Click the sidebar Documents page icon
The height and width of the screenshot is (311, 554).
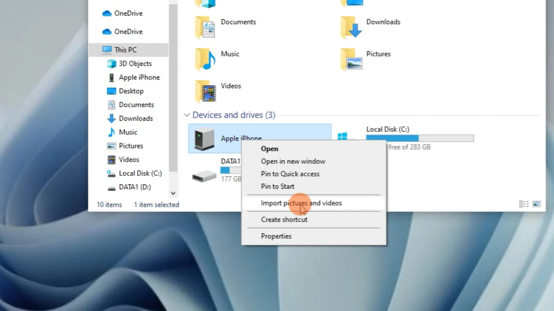pyautogui.click(x=112, y=105)
